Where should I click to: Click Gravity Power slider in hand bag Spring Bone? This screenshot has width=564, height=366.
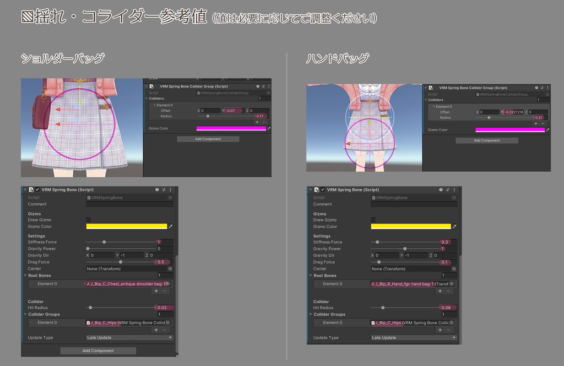(405, 249)
